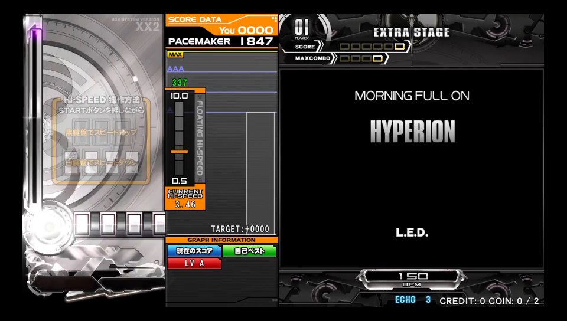Click the 150 BPM display
This screenshot has width=567, height=321.
413,279
